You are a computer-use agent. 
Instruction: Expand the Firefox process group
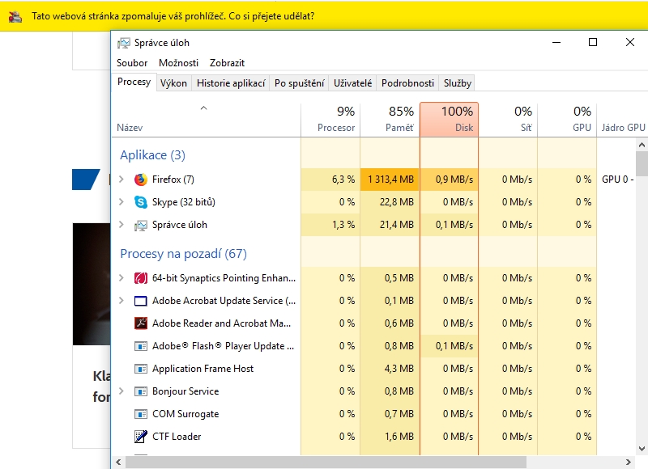tap(122, 180)
